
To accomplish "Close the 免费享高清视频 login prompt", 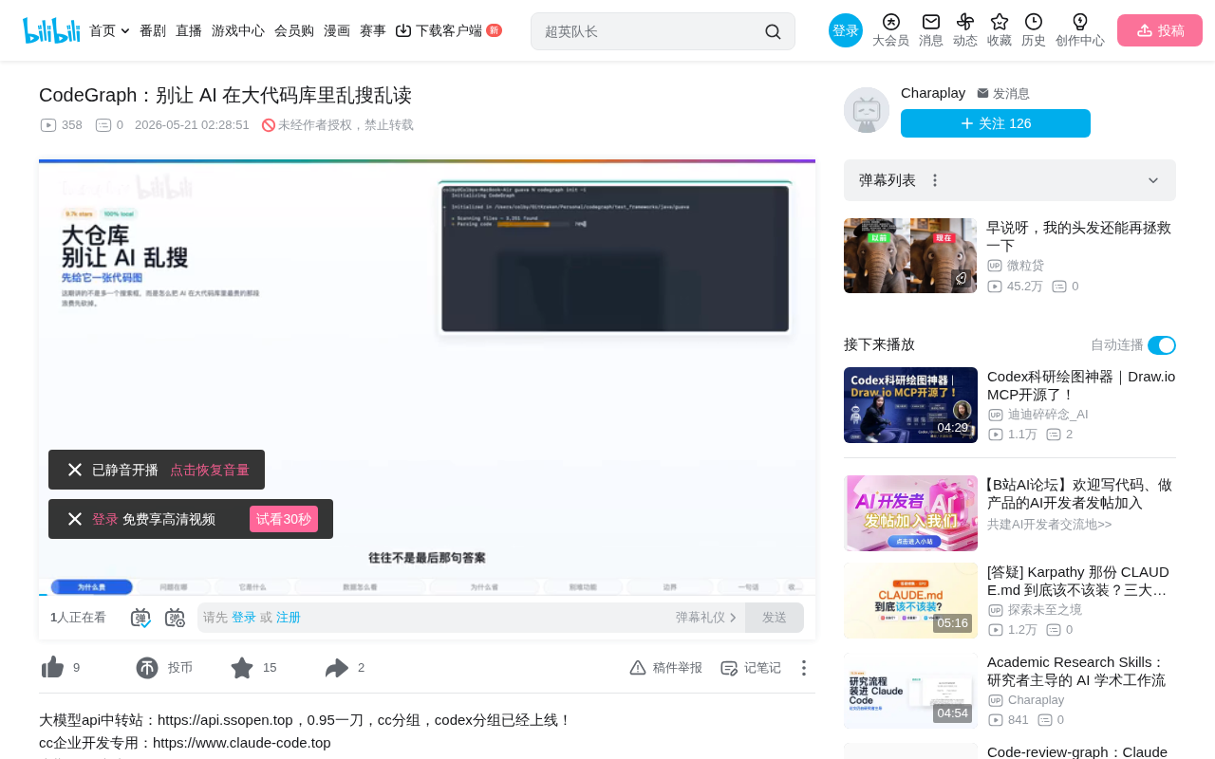I will [x=75, y=519].
